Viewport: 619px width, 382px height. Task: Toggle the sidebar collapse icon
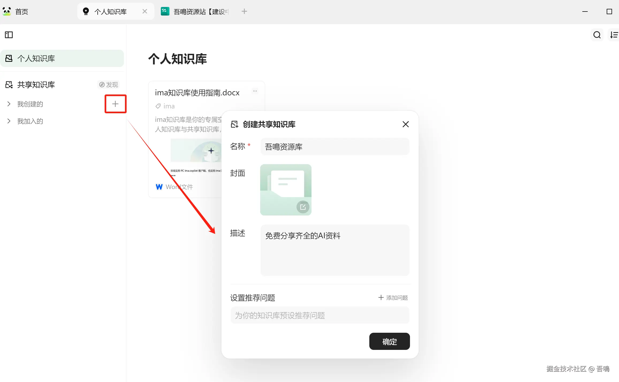coord(9,35)
